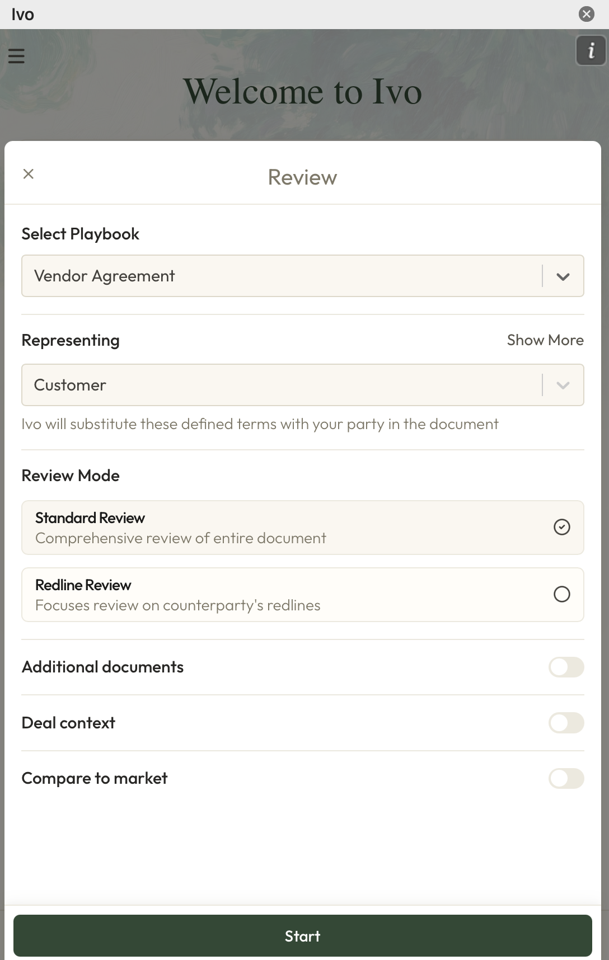
Task: Click the Deal context label
Action: (68, 723)
